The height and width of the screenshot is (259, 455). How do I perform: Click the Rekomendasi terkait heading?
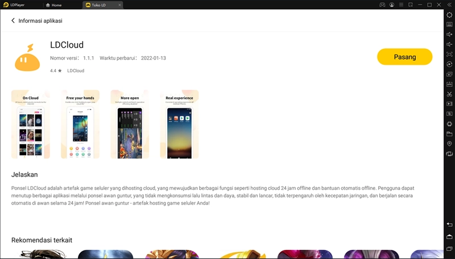coord(42,240)
